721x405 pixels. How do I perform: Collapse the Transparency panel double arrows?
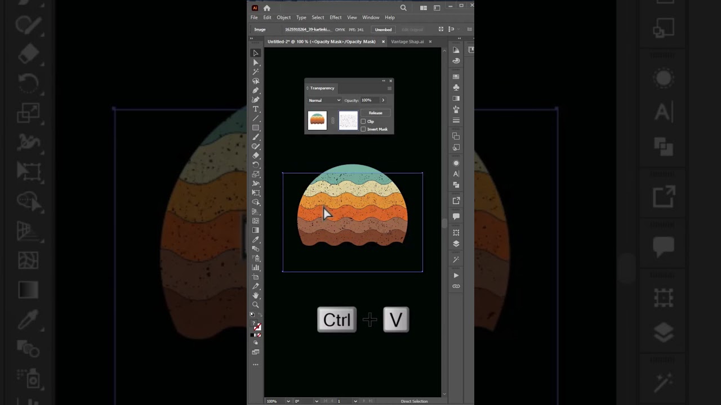pos(384,81)
